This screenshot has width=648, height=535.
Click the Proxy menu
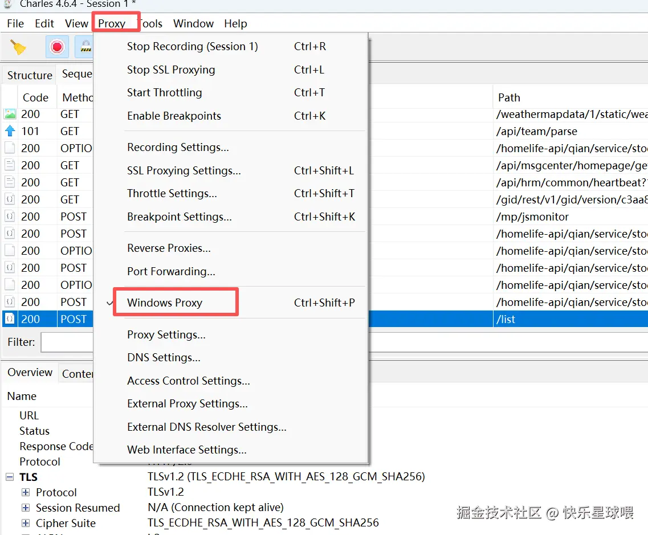pos(112,23)
